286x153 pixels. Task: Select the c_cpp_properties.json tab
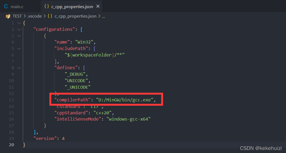point(71,6)
